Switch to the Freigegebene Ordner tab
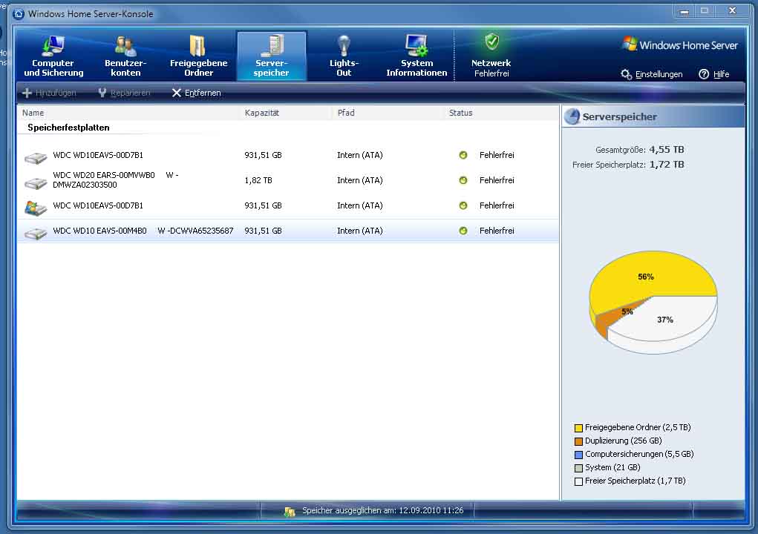 [198, 56]
